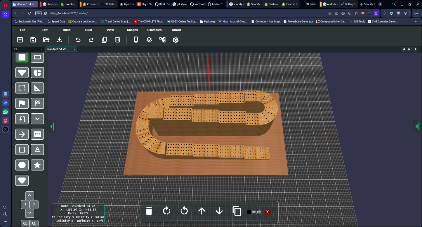Move selection up with bottom arrow

202,211
